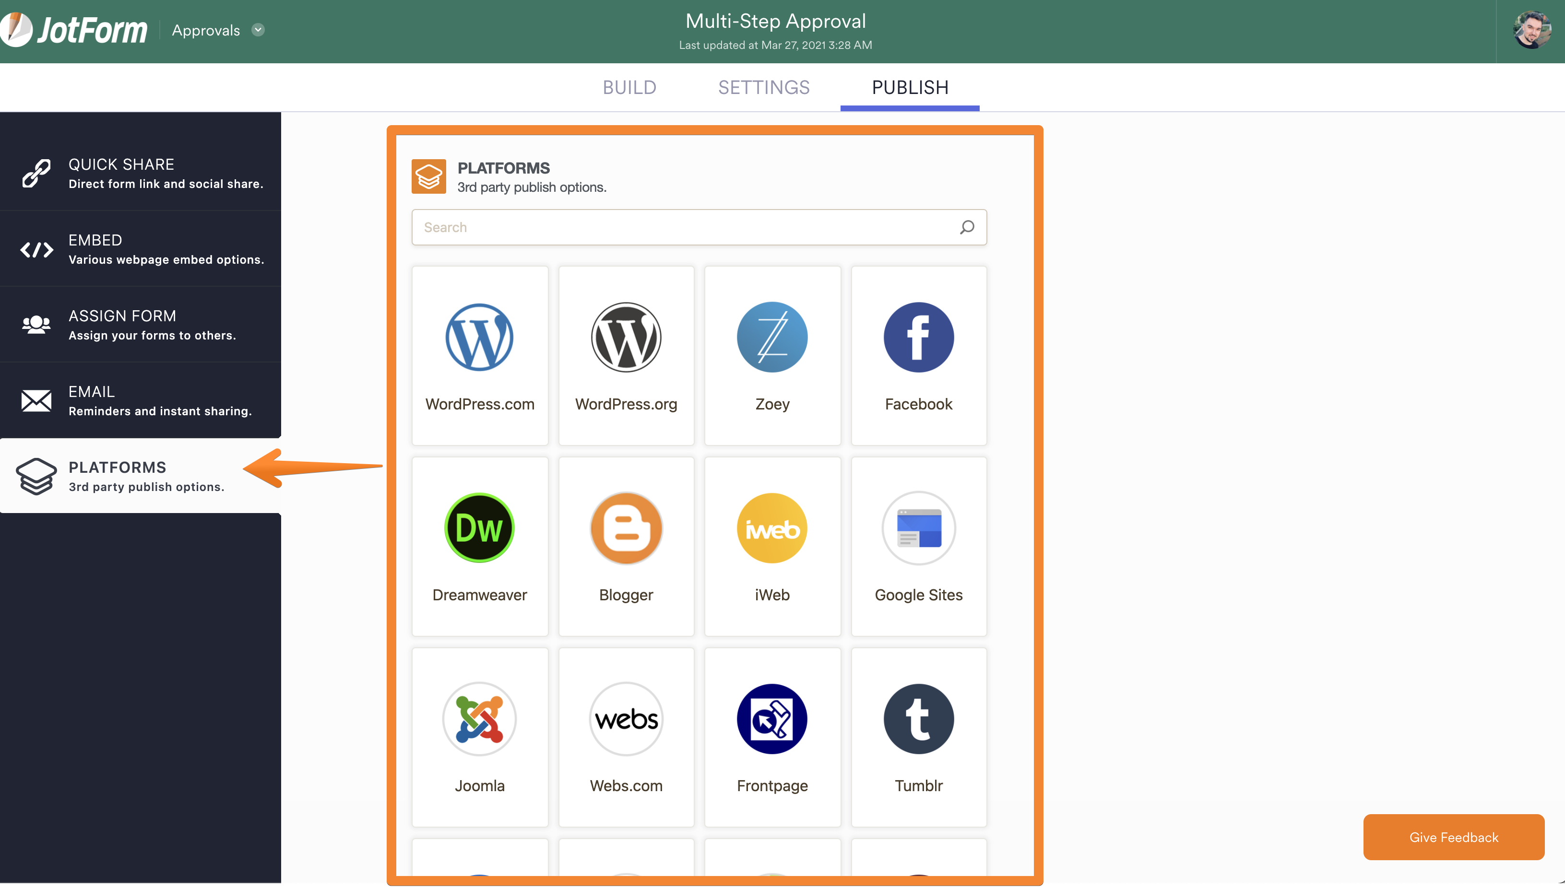
Task: Click the Facebook platform icon
Action: pos(918,337)
